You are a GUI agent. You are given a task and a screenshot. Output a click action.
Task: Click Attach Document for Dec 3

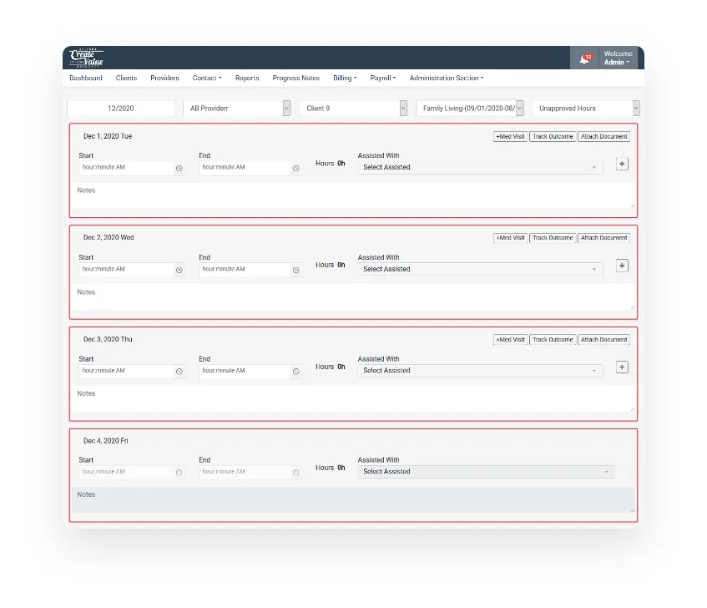pos(603,340)
